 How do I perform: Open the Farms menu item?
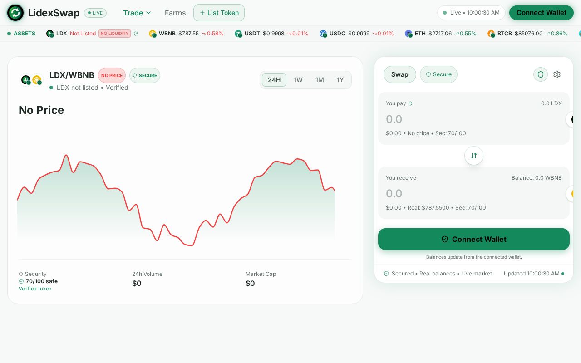(175, 13)
